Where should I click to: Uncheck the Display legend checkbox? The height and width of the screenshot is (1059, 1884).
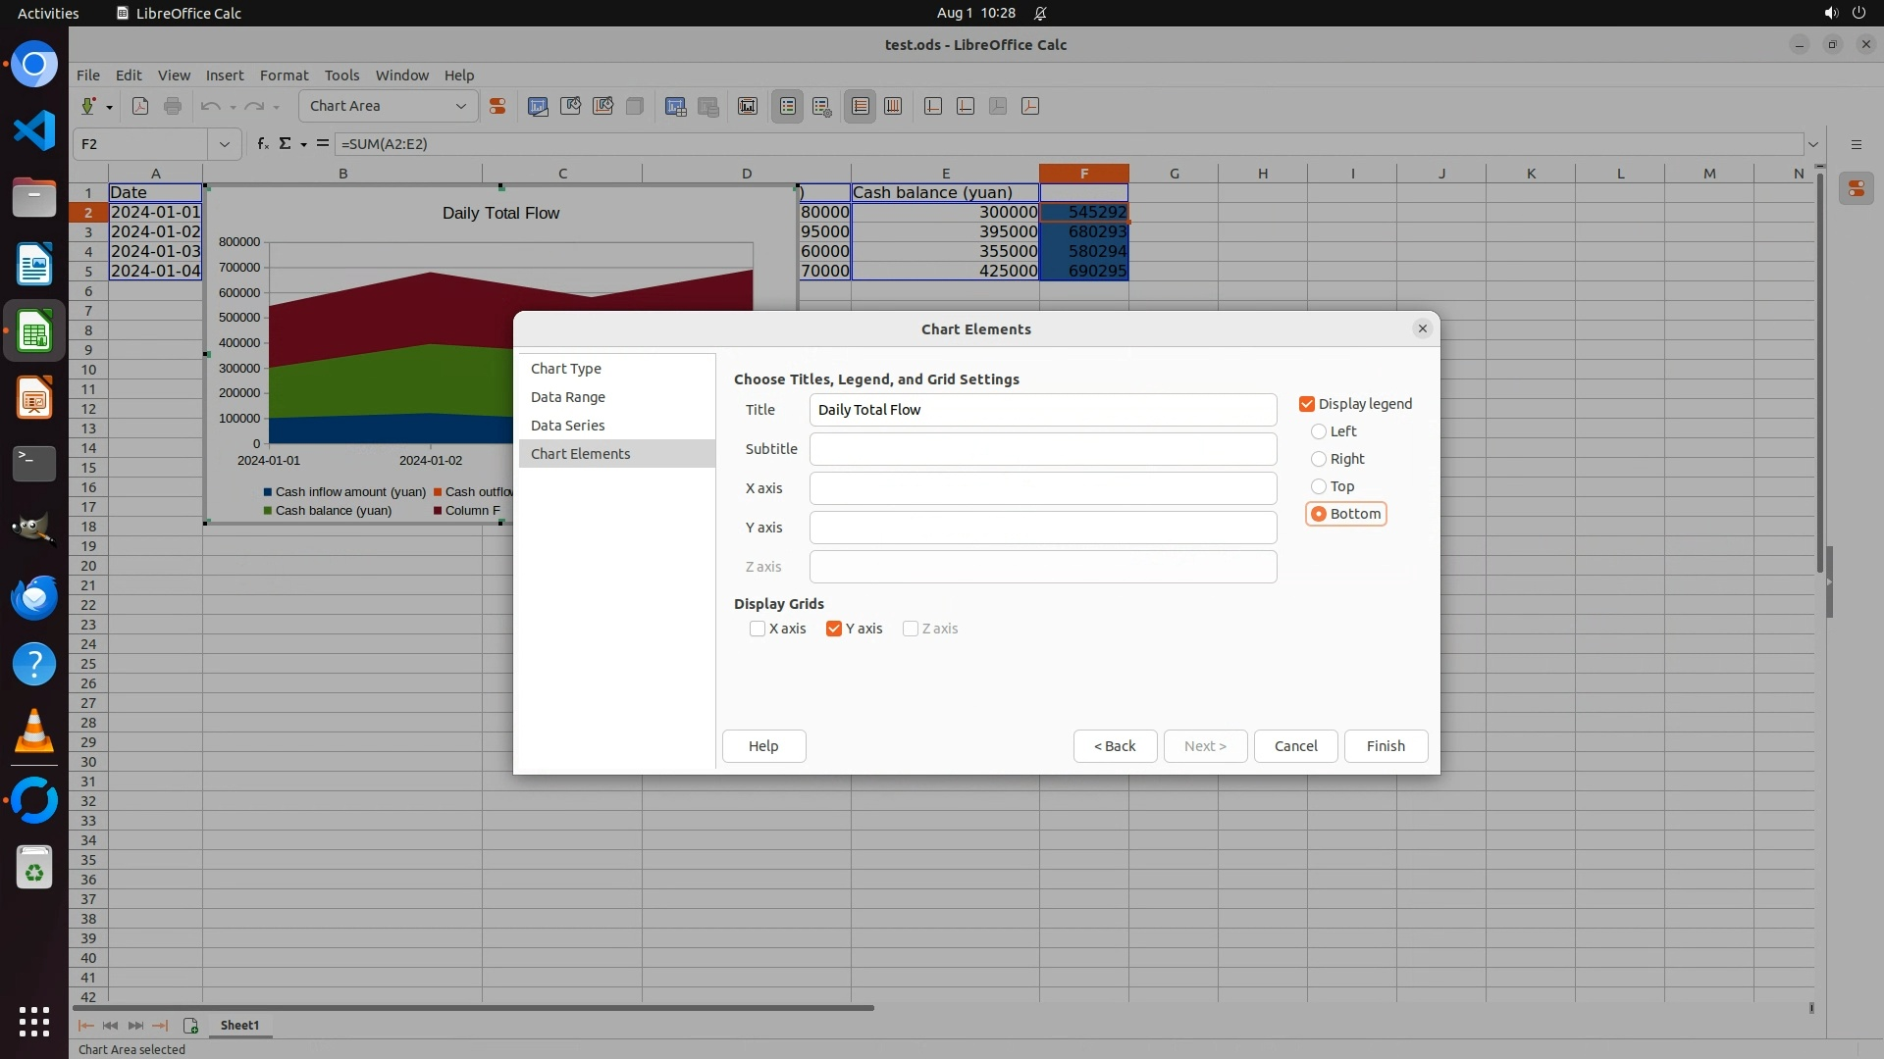1307,404
